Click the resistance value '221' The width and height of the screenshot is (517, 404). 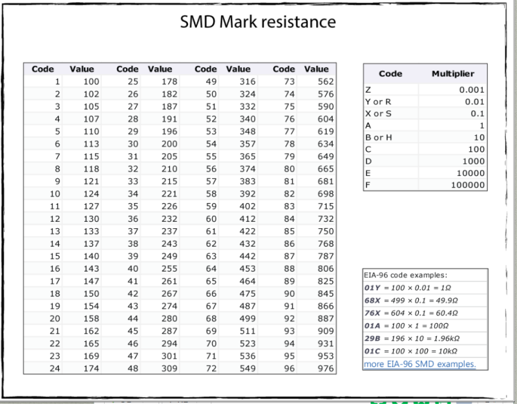169,194
